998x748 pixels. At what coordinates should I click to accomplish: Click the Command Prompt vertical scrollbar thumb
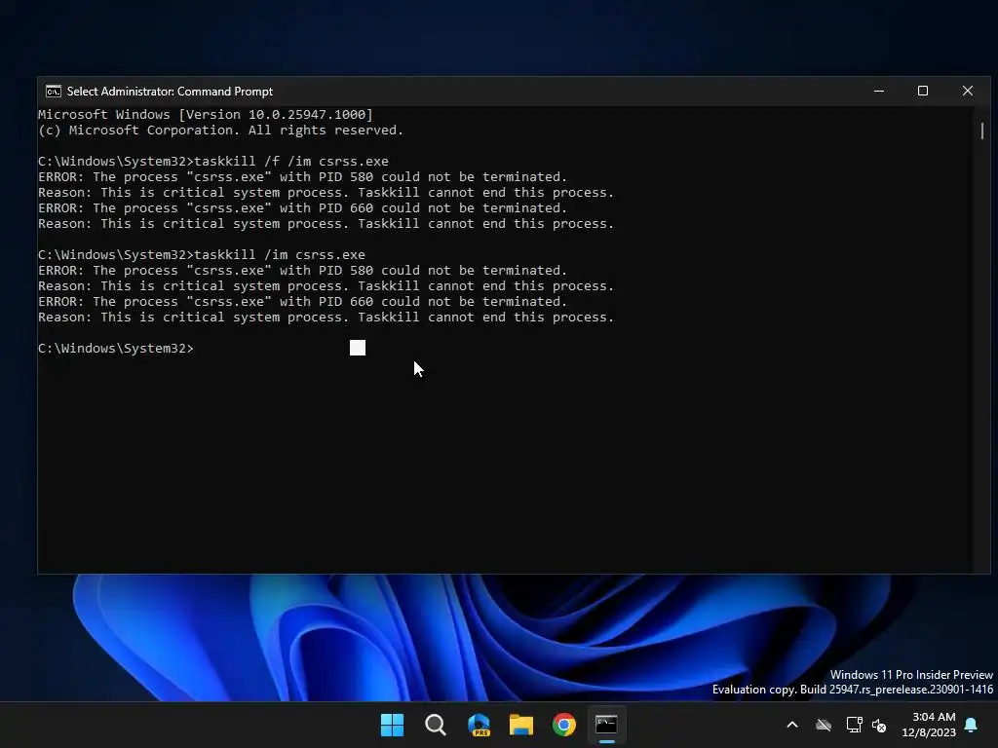982,131
